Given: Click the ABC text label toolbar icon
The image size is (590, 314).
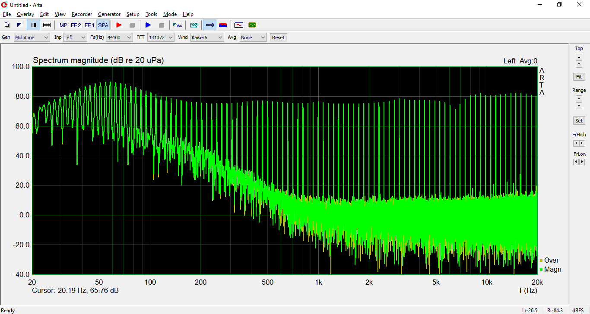Looking at the screenshot, I should pyautogui.click(x=178, y=25).
